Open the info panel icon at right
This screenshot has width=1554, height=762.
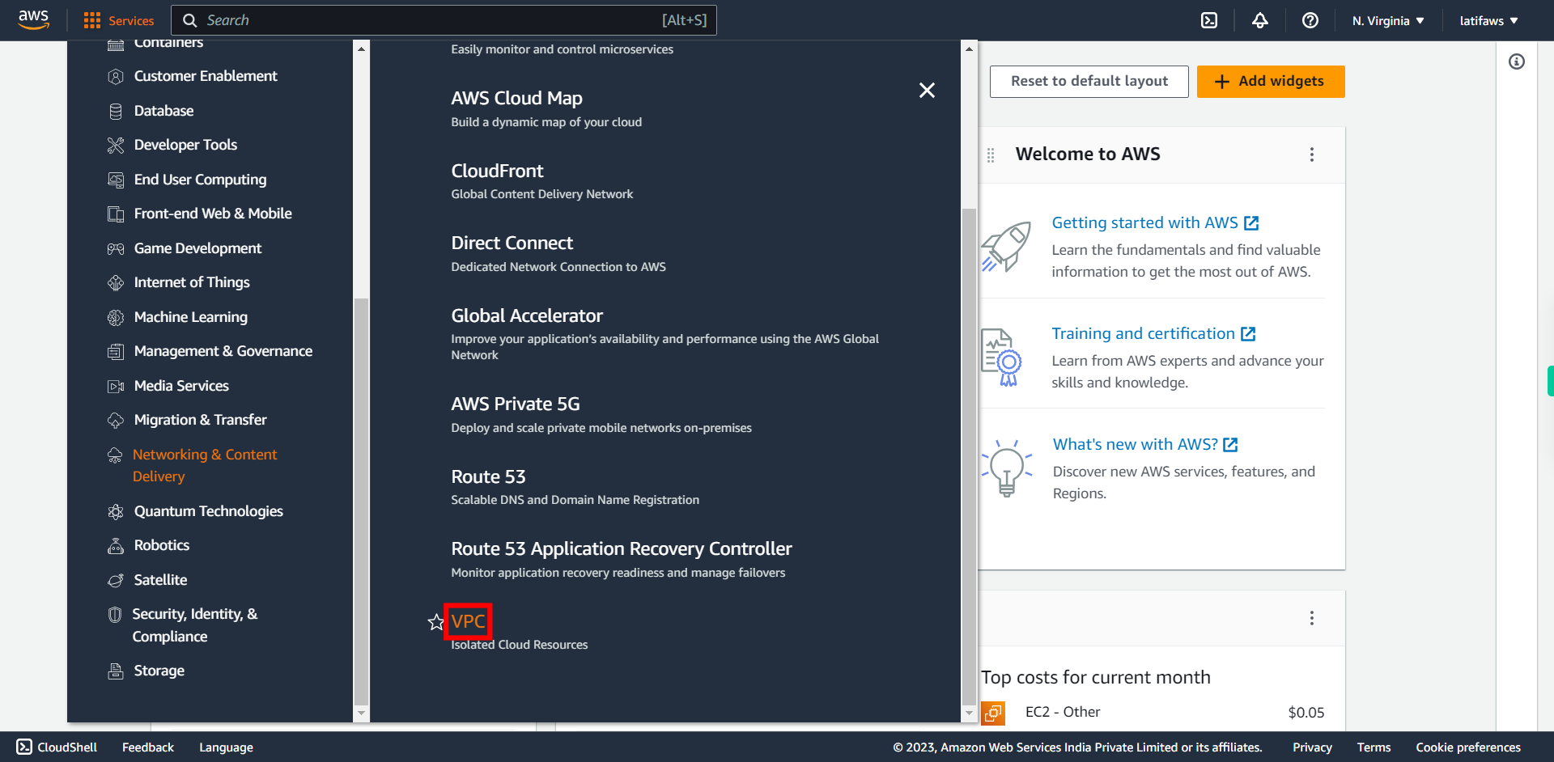1517,61
